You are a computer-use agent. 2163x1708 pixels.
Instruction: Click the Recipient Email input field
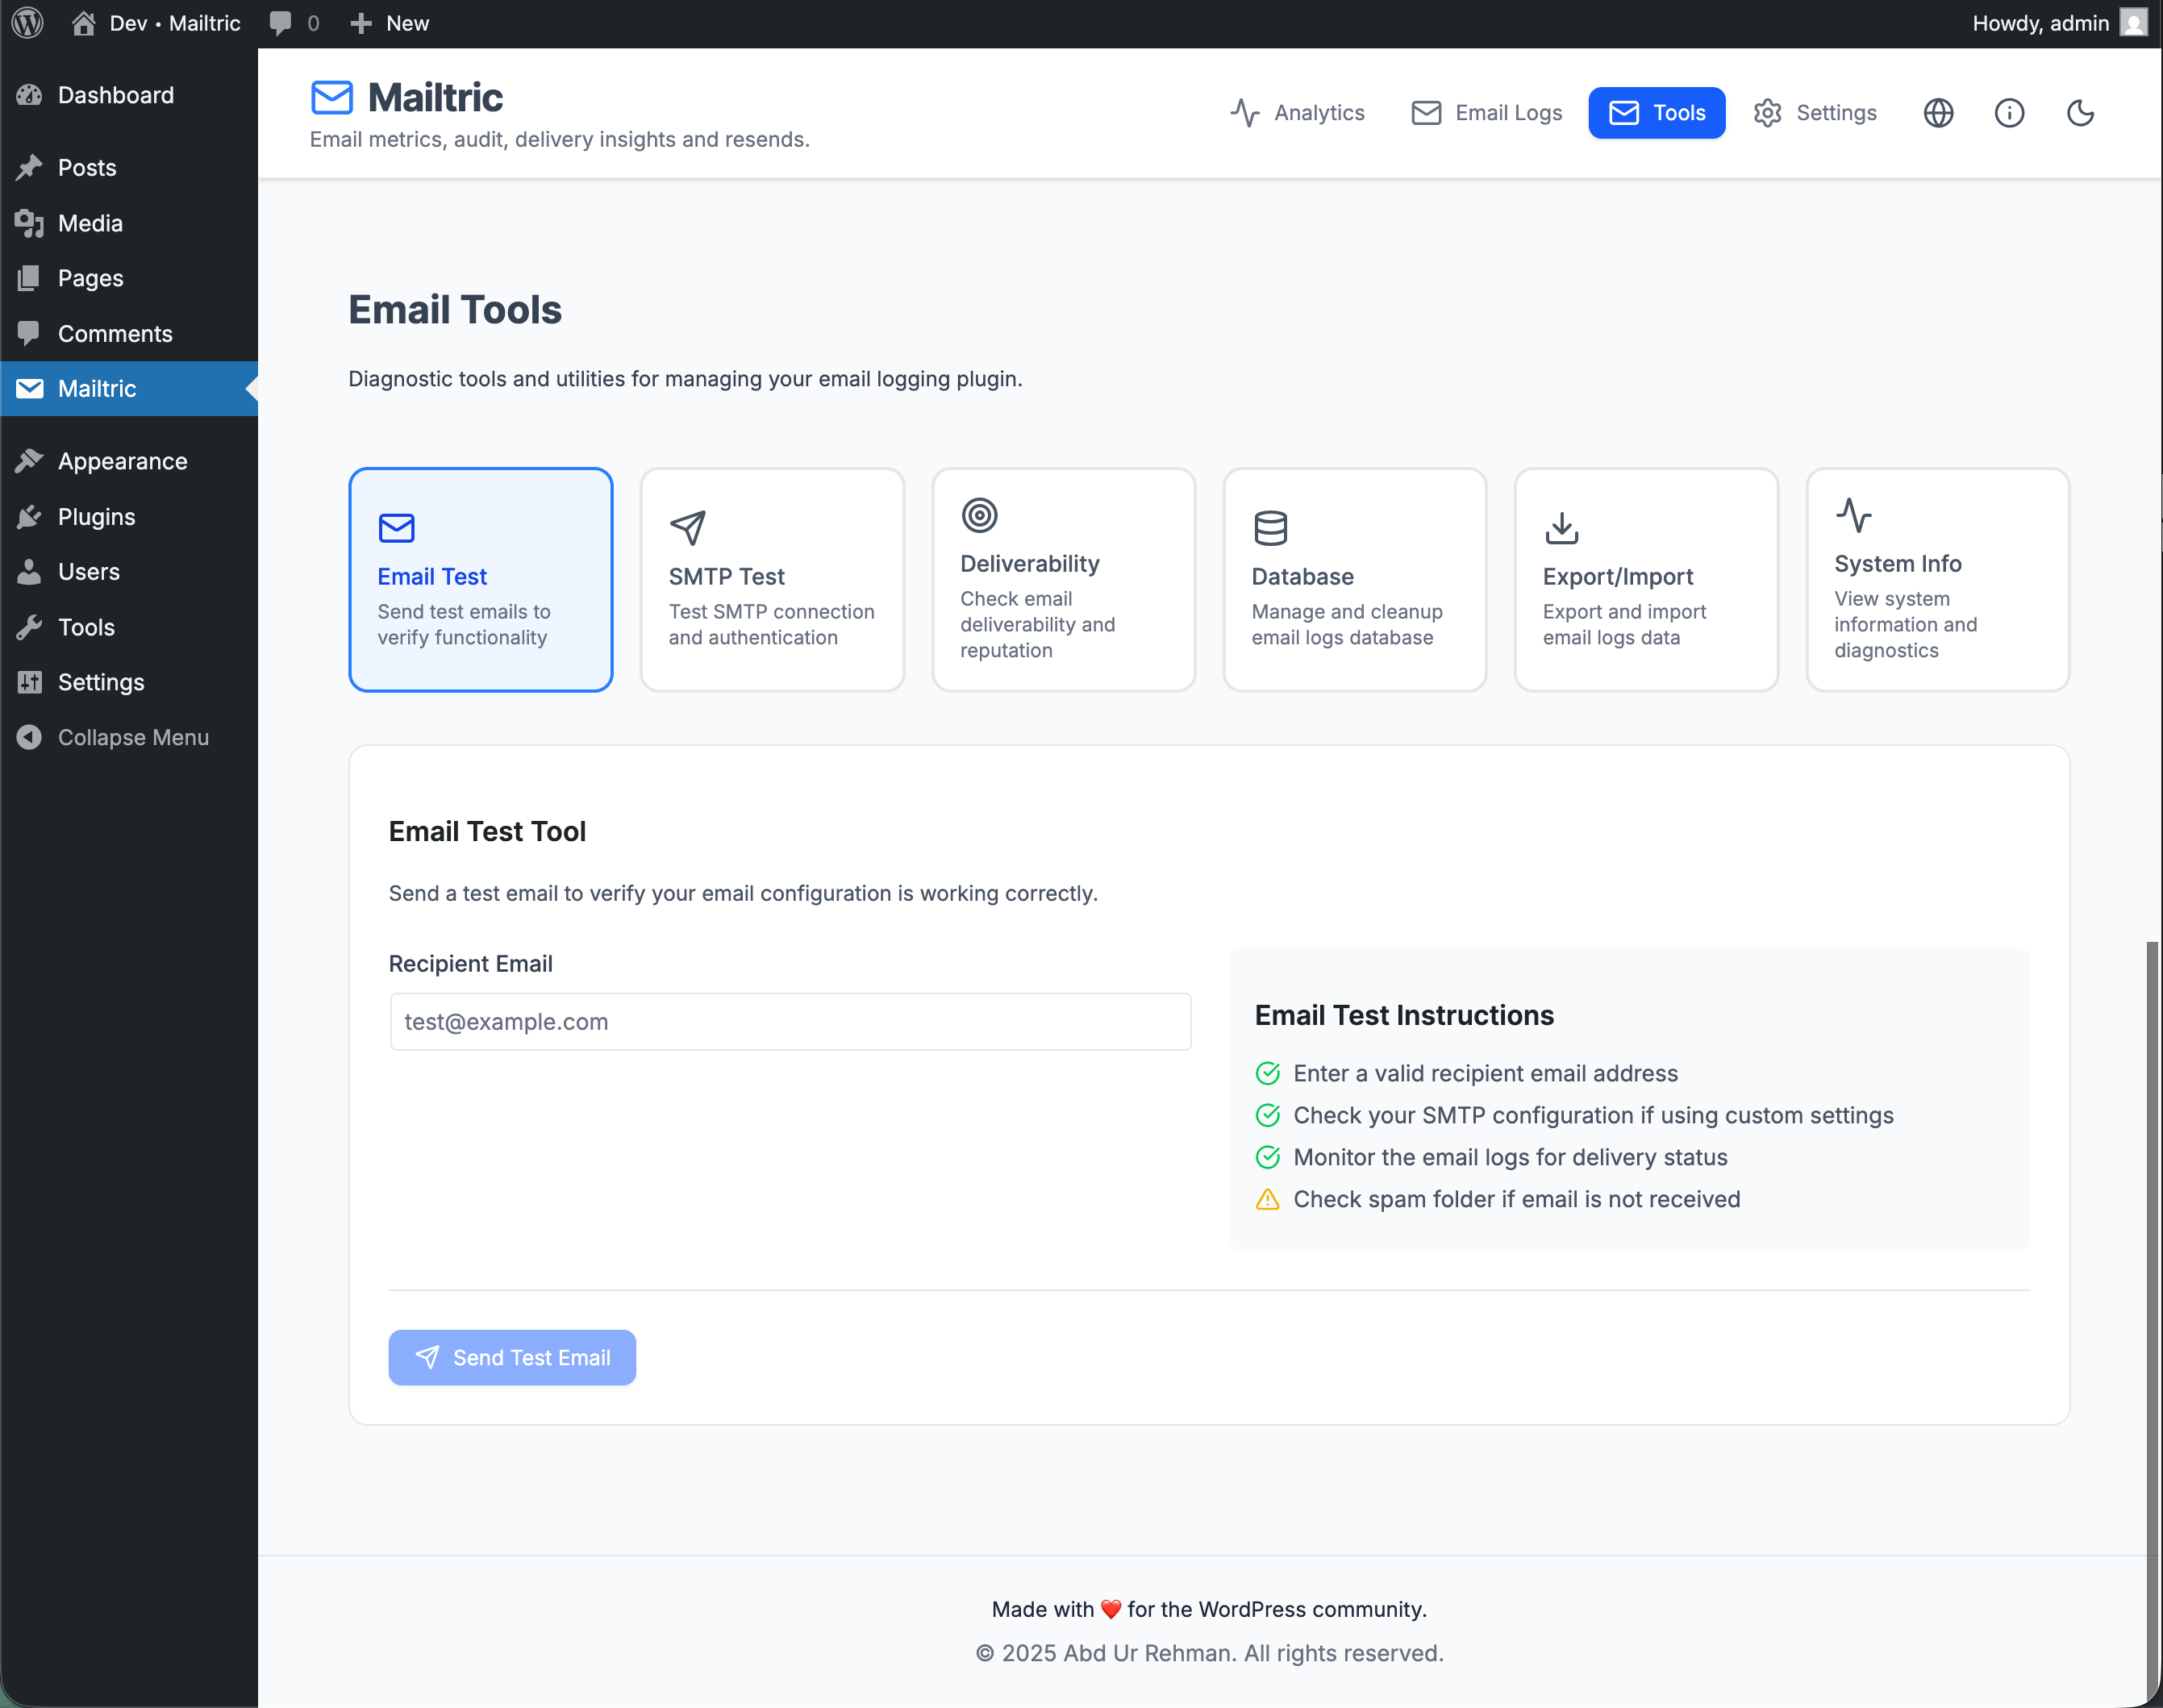[789, 1021]
